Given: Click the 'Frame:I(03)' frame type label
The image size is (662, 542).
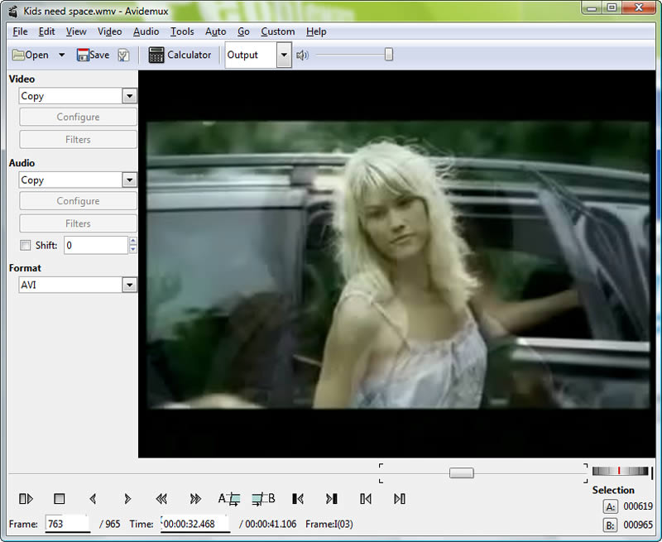Looking at the screenshot, I should [329, 524].
